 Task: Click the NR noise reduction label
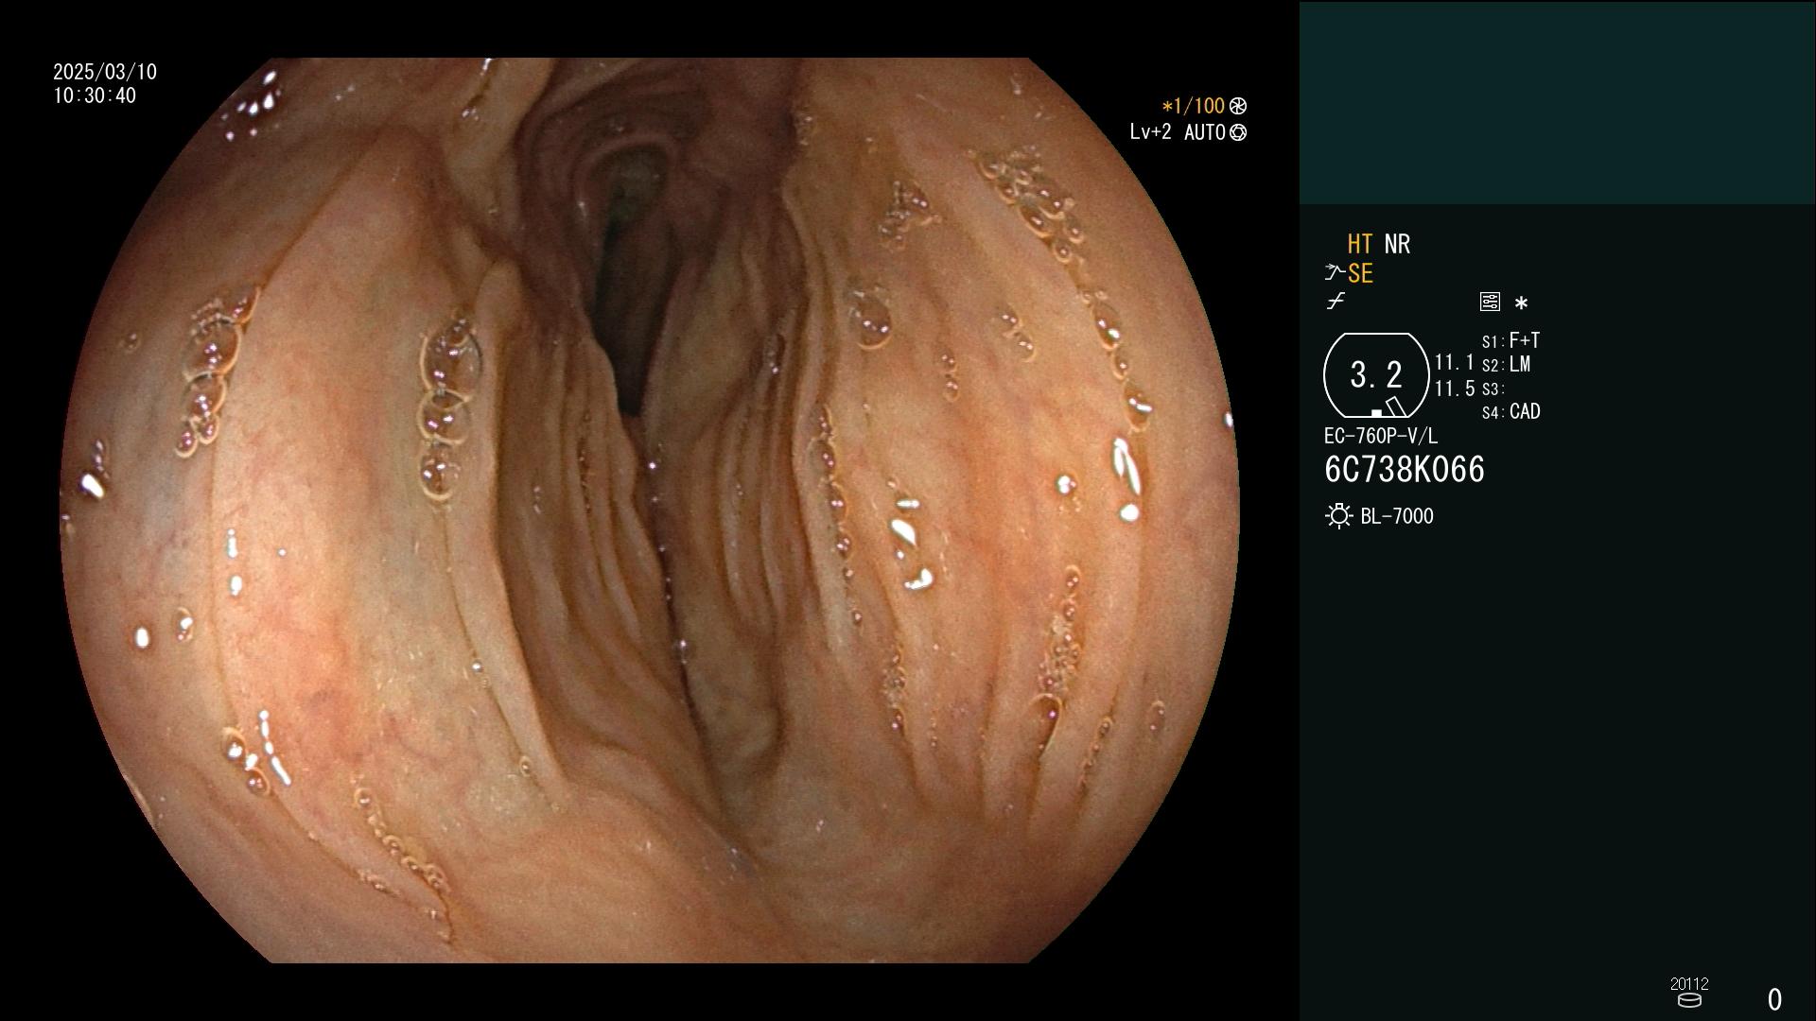coord(1397,244)
